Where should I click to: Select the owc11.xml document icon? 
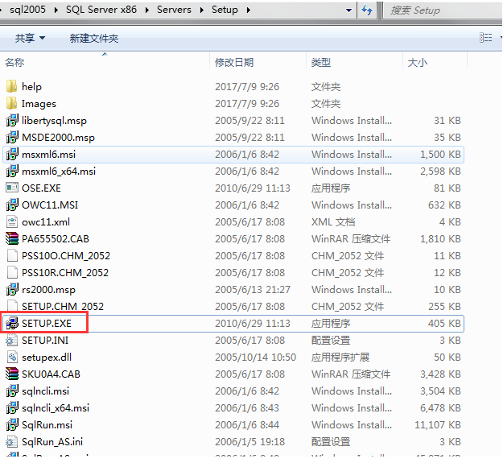point(12,221)
